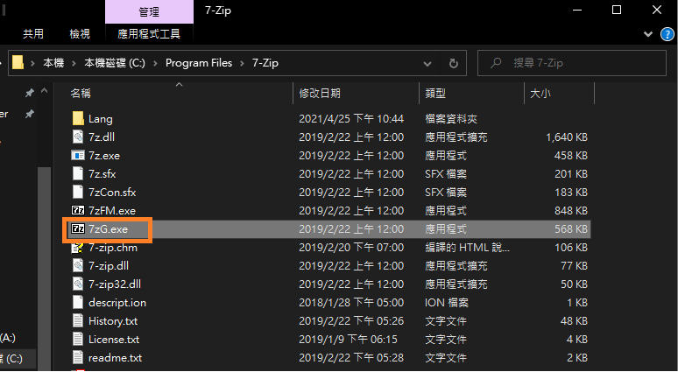This screenshot has height=372, width=678.
Task: Open the address bar history dropdown
Action: [x=427, y=64]
